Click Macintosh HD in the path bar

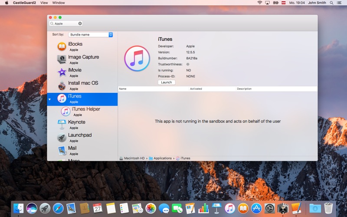132,158
